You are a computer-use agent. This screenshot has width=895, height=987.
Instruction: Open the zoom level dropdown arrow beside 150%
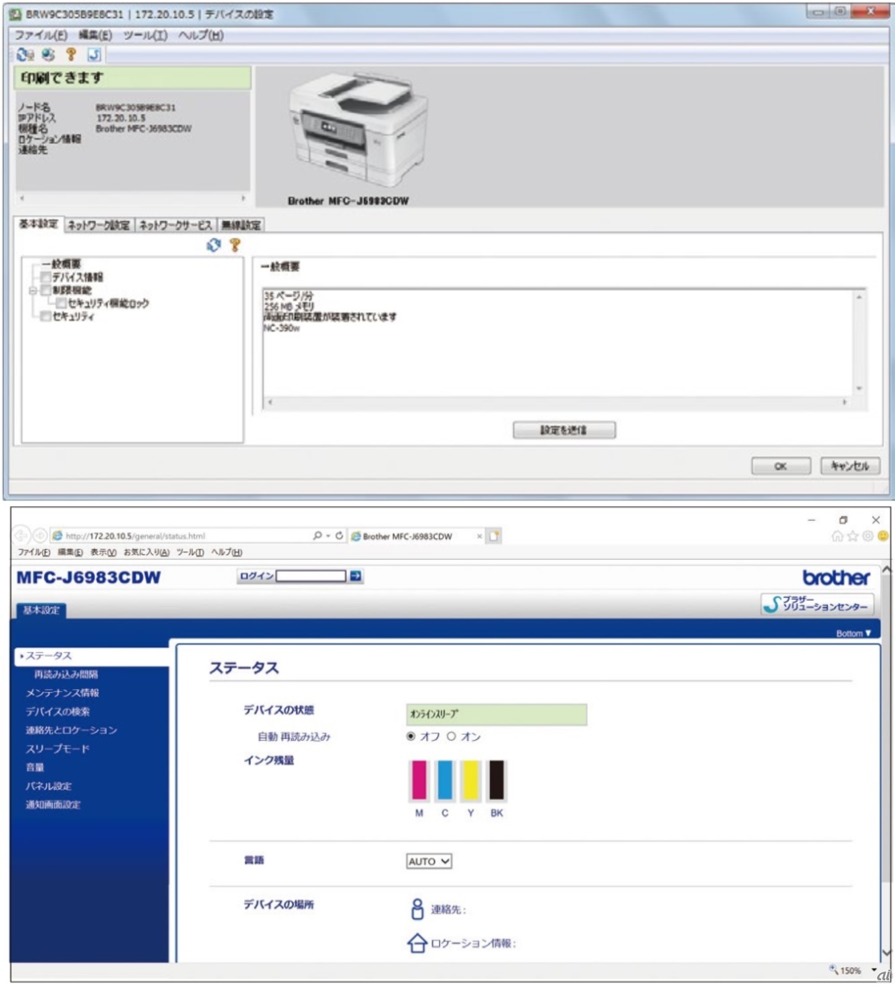[x=874, y=970]
